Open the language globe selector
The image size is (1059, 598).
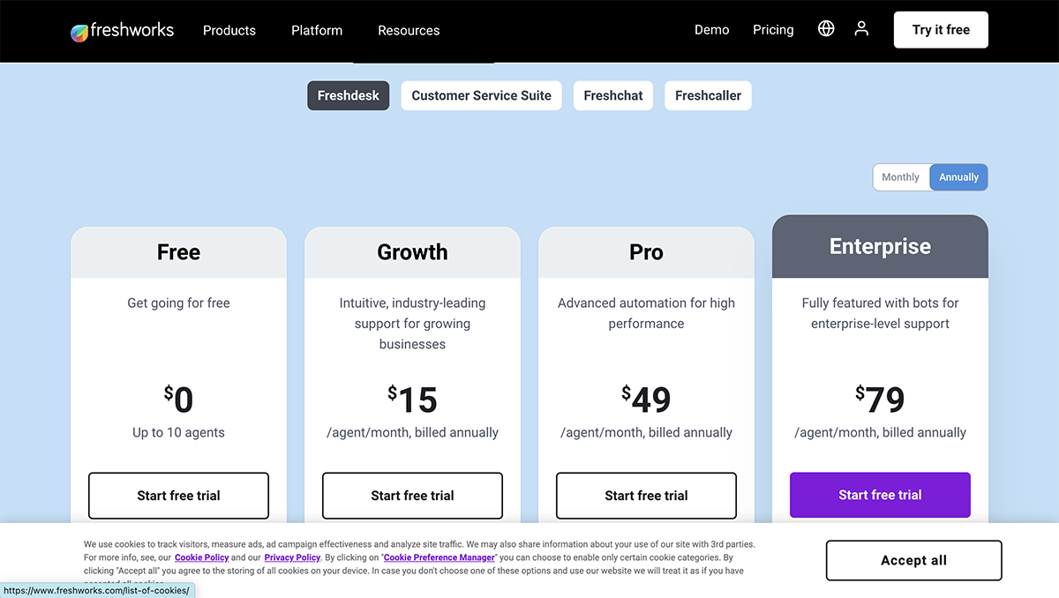point(826,28)
